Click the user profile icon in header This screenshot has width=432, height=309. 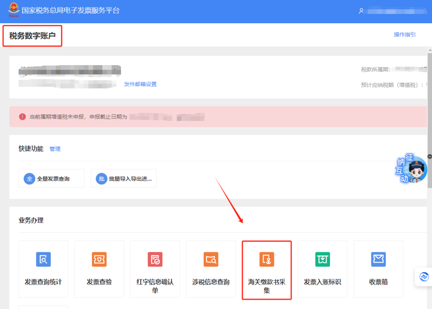click(361, 11)
